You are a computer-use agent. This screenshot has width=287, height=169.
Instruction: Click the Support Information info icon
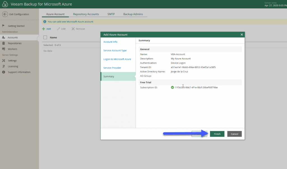coord(3,72)
